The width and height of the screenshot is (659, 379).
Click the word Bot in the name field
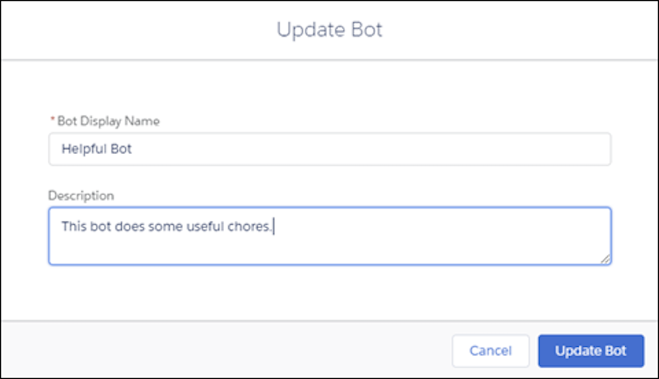(121, 149)
